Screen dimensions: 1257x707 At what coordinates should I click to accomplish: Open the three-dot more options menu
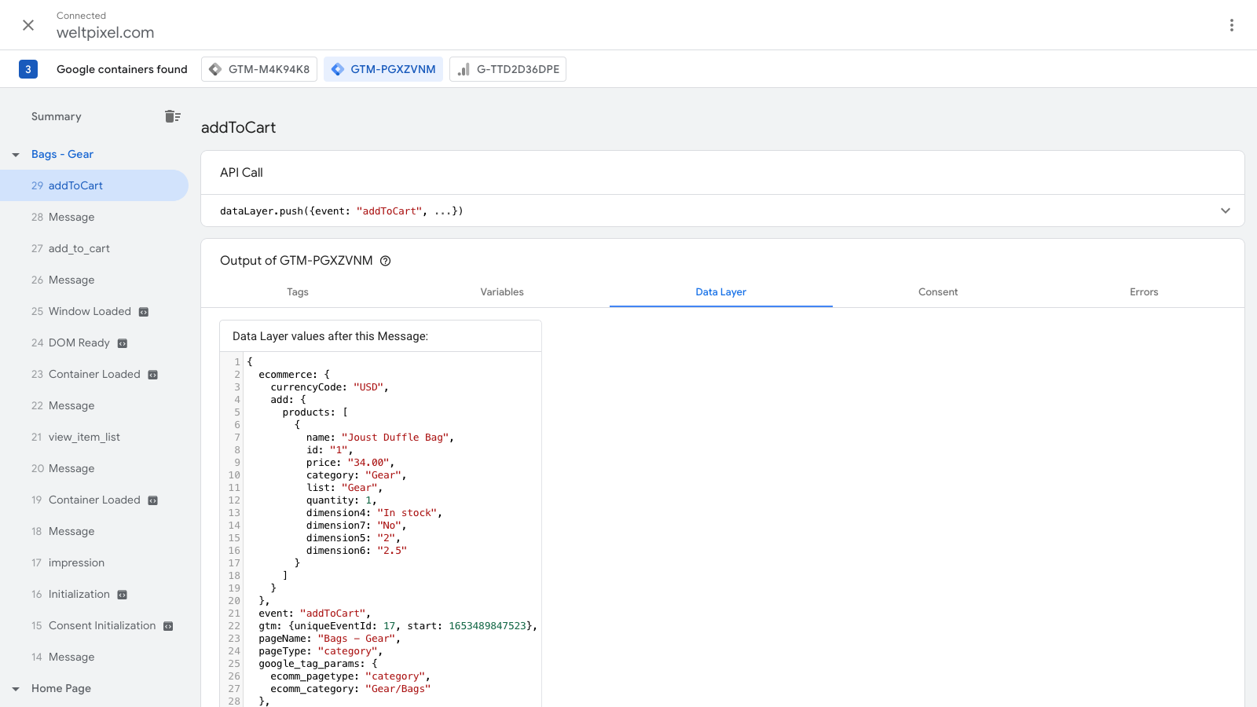(x=1231, y=25)
